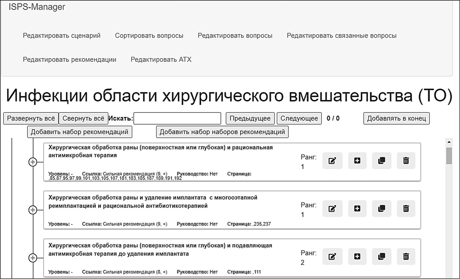Open 'Редактировать АТХ' menu item
Screen dimensions: 460x279
[x=161, y=59]
